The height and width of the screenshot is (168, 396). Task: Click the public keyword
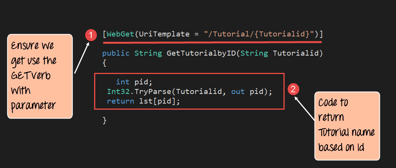(116, 53)
